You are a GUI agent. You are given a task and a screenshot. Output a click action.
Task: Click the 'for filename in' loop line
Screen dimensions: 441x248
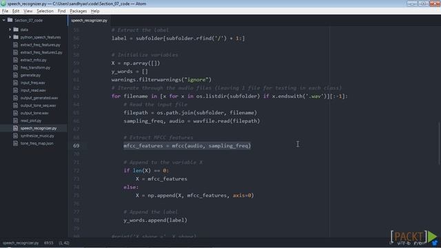(x=229, y=96)
